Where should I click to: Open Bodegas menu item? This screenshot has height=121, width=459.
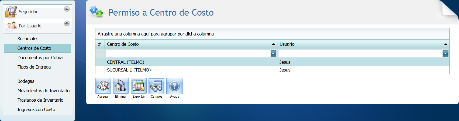coord(26,81)
